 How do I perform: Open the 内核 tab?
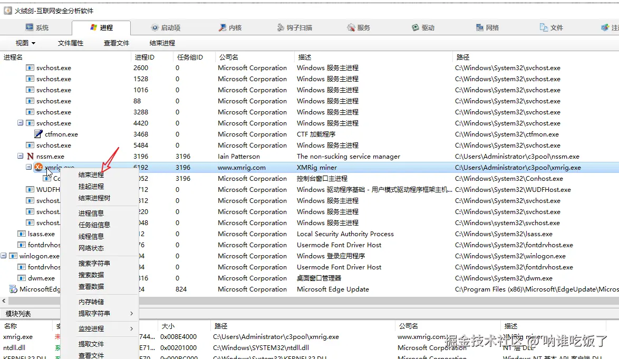click(x=230, y=27)
